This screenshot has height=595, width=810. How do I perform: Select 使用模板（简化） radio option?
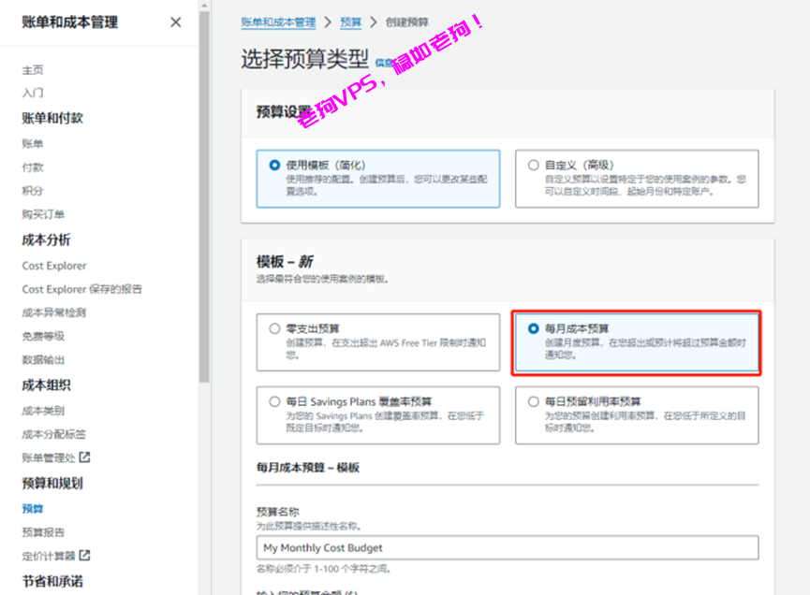pyautogui.click(x=274, y=165)
